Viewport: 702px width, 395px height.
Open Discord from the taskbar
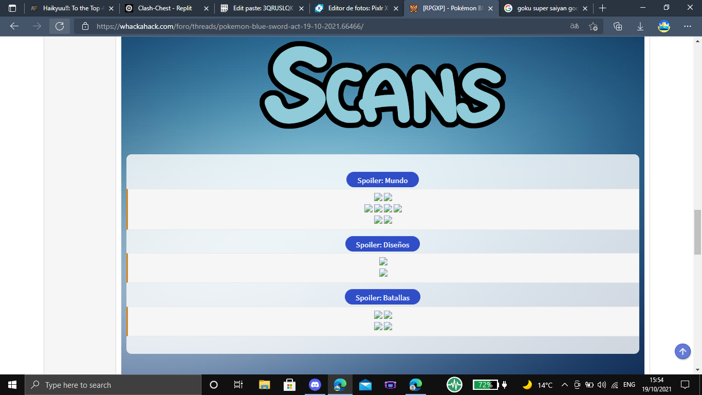click(x=315, y=385)
